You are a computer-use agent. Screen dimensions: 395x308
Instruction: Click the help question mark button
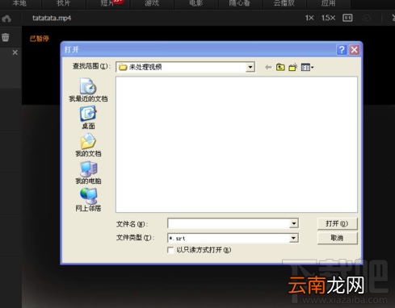342,50
